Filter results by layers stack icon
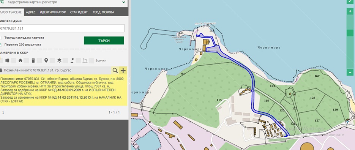Viewport: 355px width, 150px height. pos(59,60)
